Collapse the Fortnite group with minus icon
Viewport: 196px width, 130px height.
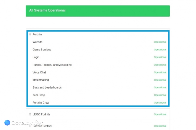click(30, 34)
